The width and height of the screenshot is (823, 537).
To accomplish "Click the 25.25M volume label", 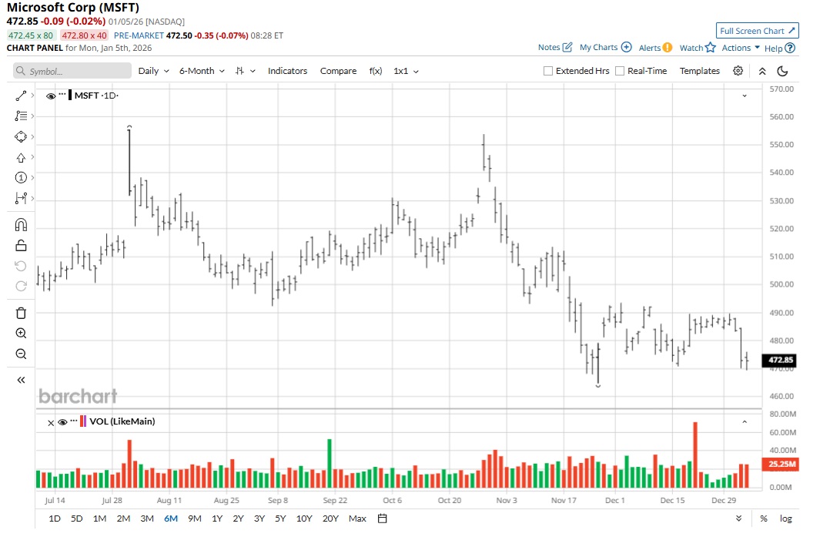I will tap(781, 464).
